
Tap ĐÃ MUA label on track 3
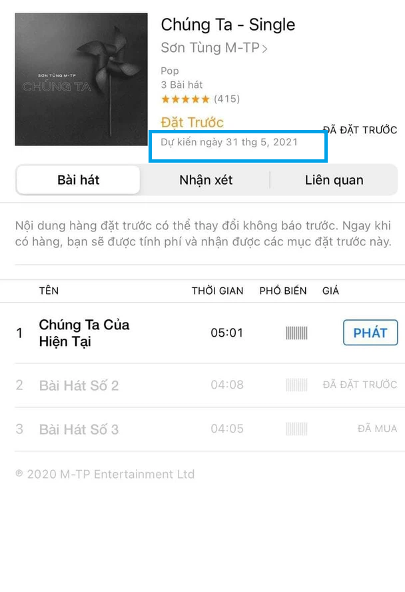pos(378,429)
